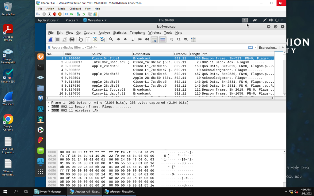Click the restart current capture icon
Image resolution: width=314 pixels, height=196 pixels.
tap(65, 40)
